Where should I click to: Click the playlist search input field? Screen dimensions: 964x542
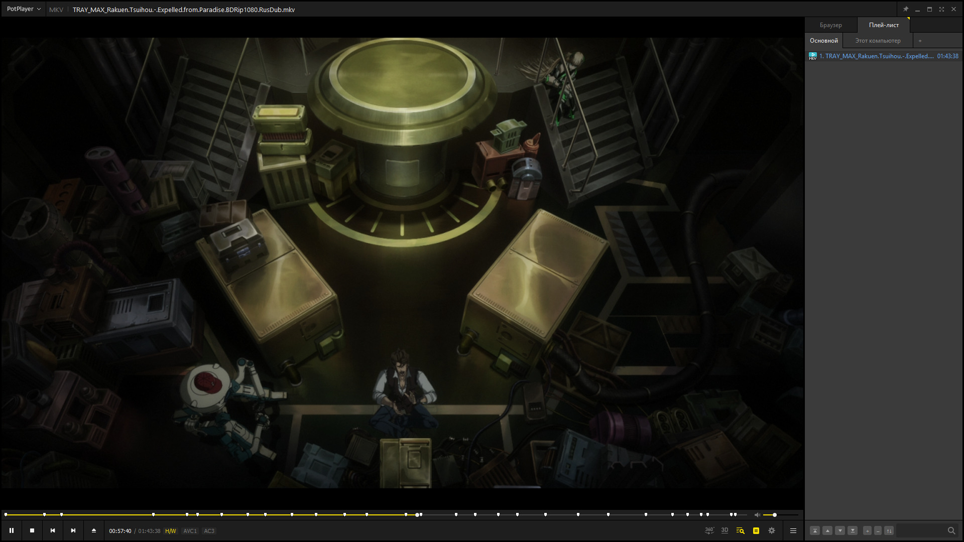point(921,530)
